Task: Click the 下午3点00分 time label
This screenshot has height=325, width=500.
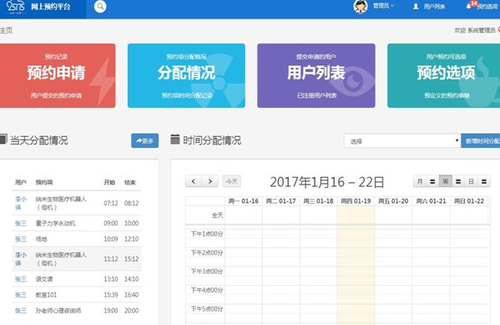Action: pyautogui.click(x=207, y=272)
